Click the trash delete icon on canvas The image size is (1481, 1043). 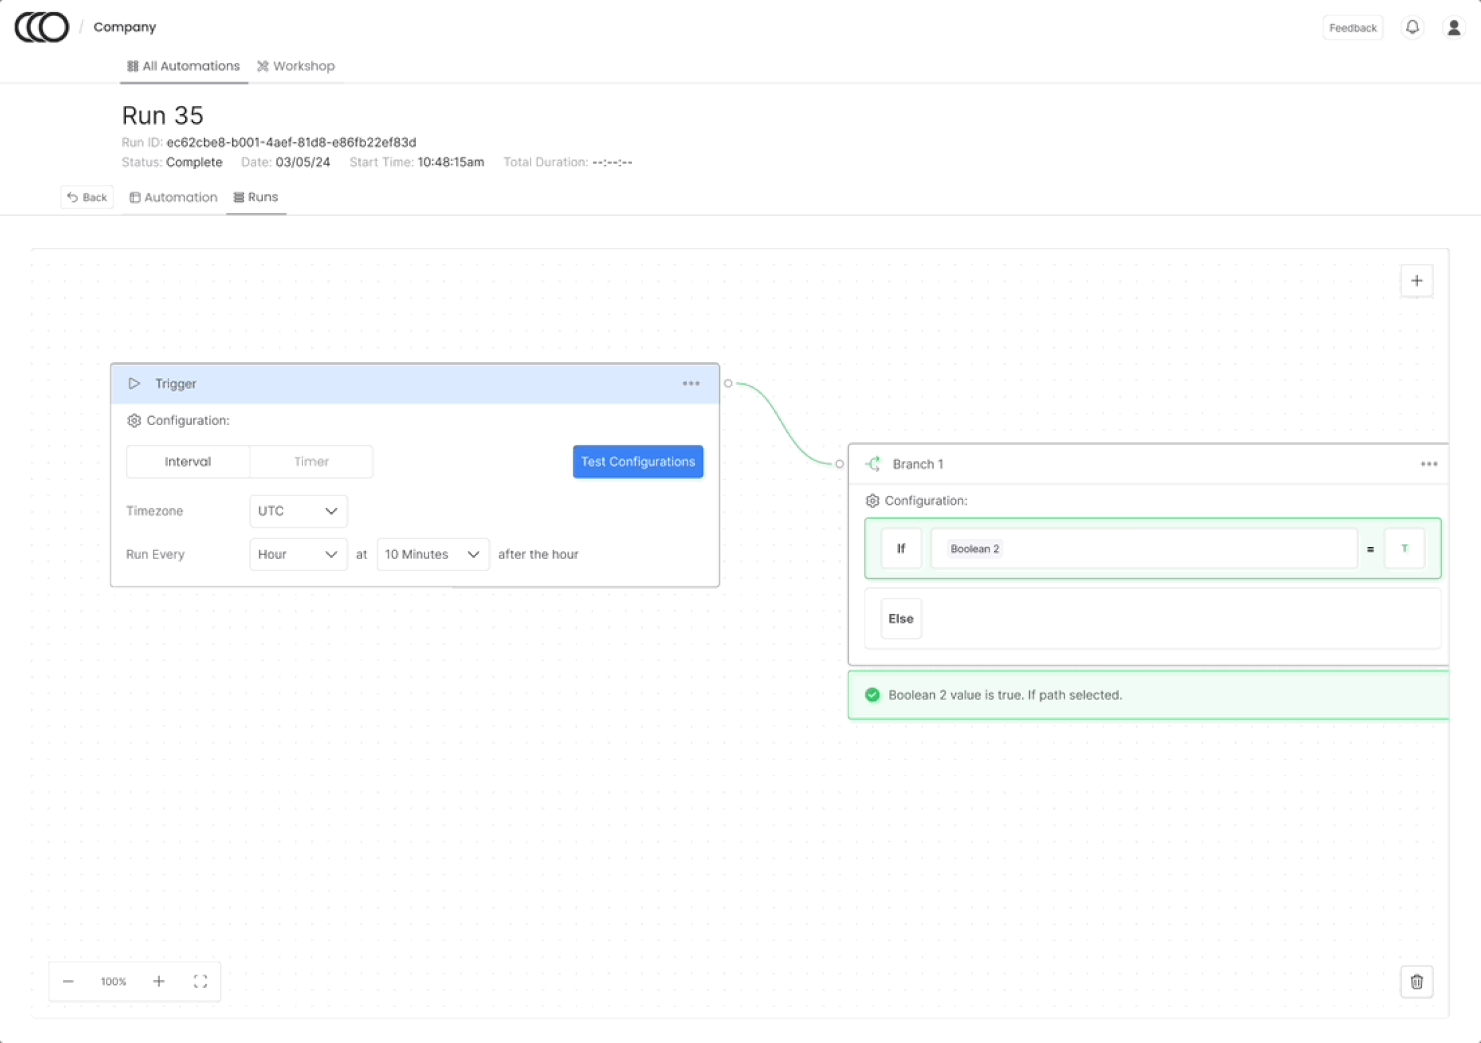pos(1417,982)
